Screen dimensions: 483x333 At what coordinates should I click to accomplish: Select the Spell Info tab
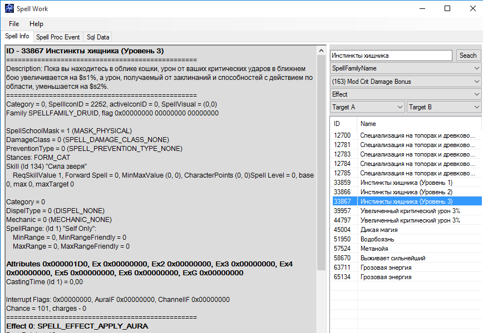click(x=17, y=37)
